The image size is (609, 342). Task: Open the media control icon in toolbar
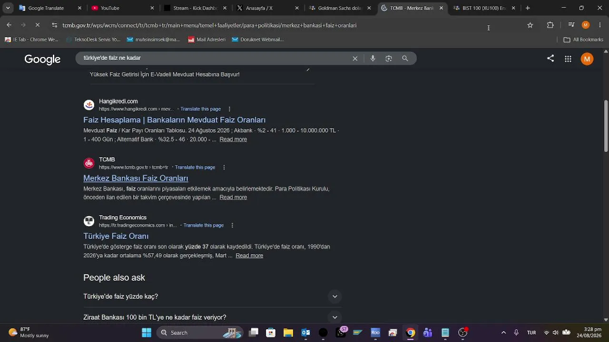[571, 25]
